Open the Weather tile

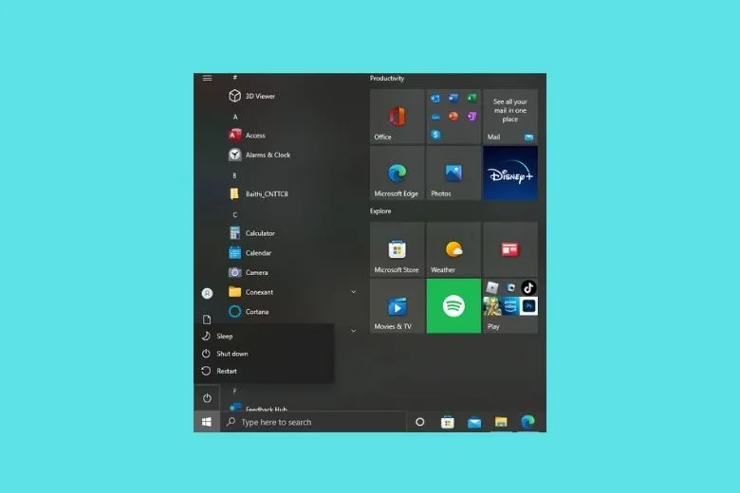click(453, 250)
